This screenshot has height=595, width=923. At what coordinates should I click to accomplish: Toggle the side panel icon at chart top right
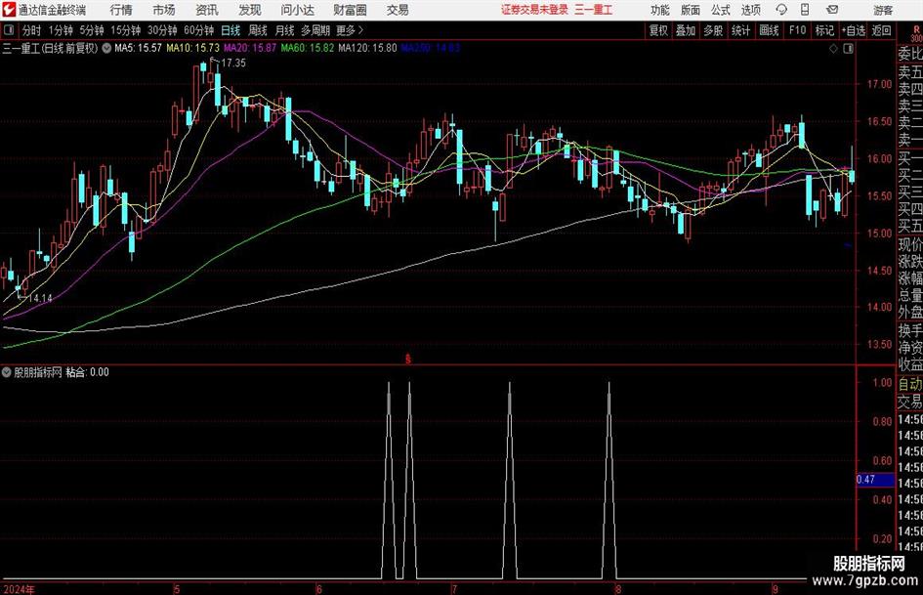tap(848, 49)
